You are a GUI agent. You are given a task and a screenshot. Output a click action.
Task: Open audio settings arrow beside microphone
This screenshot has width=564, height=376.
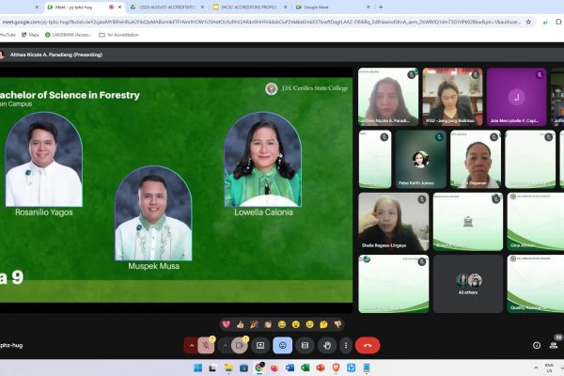pos(192,345)
